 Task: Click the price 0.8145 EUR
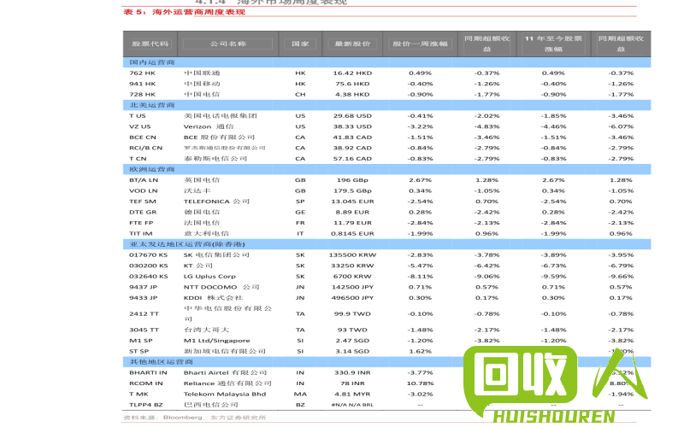coord(352,233)
